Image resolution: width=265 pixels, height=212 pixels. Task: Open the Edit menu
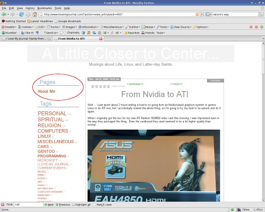pyautogui.click(x=11, y=8)
